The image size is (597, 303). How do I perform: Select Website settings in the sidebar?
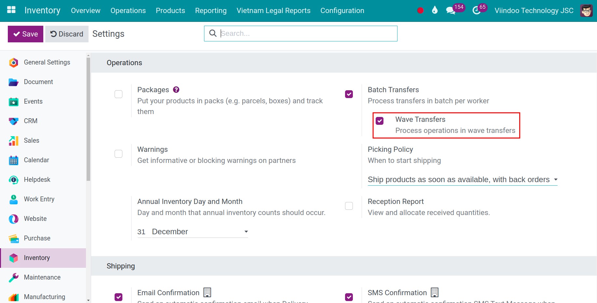(43, 219)
